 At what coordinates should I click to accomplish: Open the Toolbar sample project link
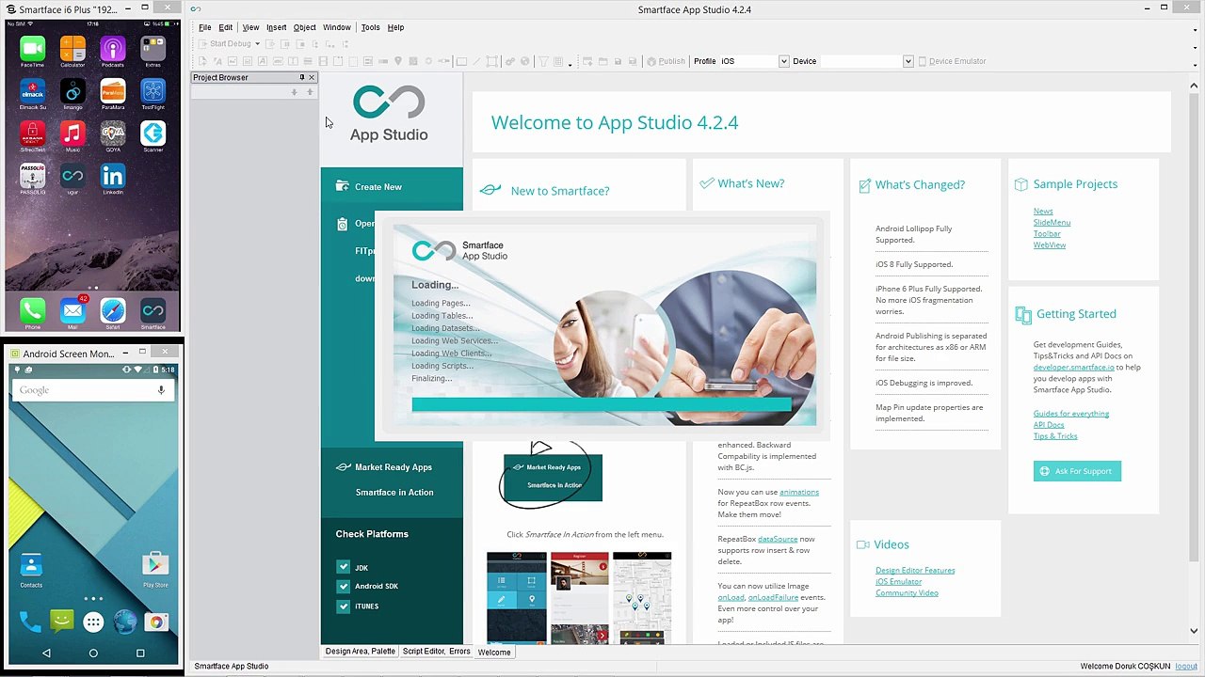coord(1047,234)
